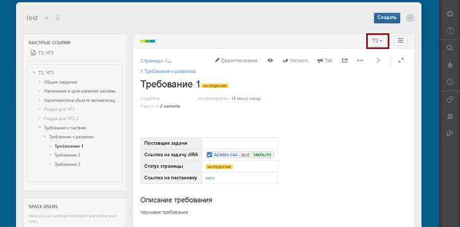Select Общие сведения in the page tree
This screenshot has width=460, height=227.
coord(61,82)
